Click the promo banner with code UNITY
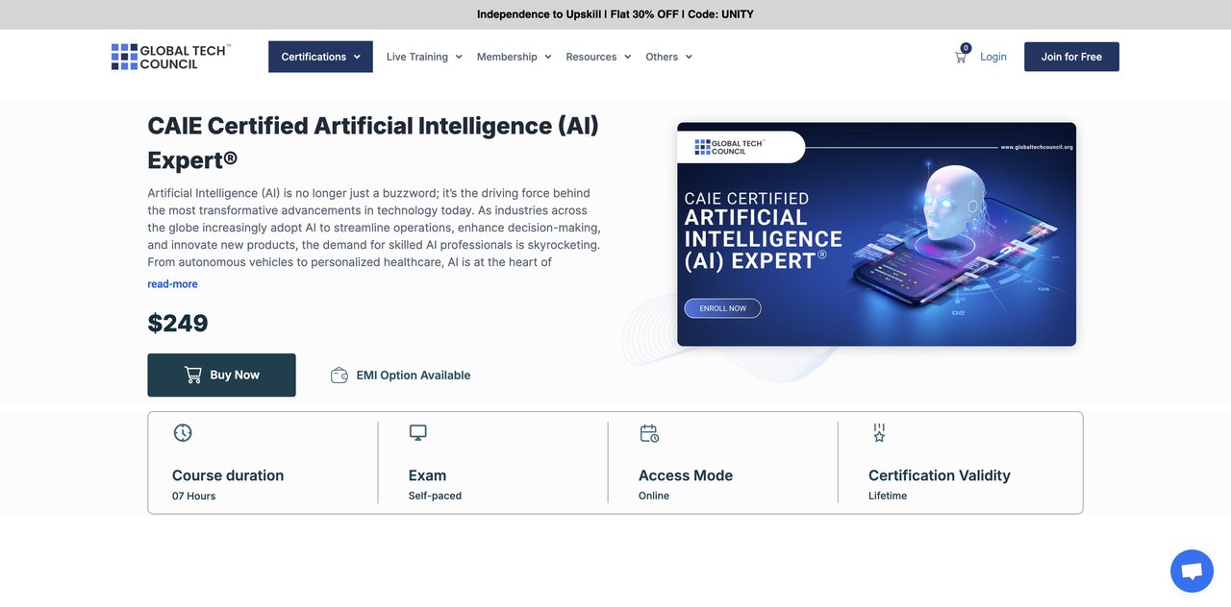The width and height of the screenshot is (1231, 607). point(615,14)
